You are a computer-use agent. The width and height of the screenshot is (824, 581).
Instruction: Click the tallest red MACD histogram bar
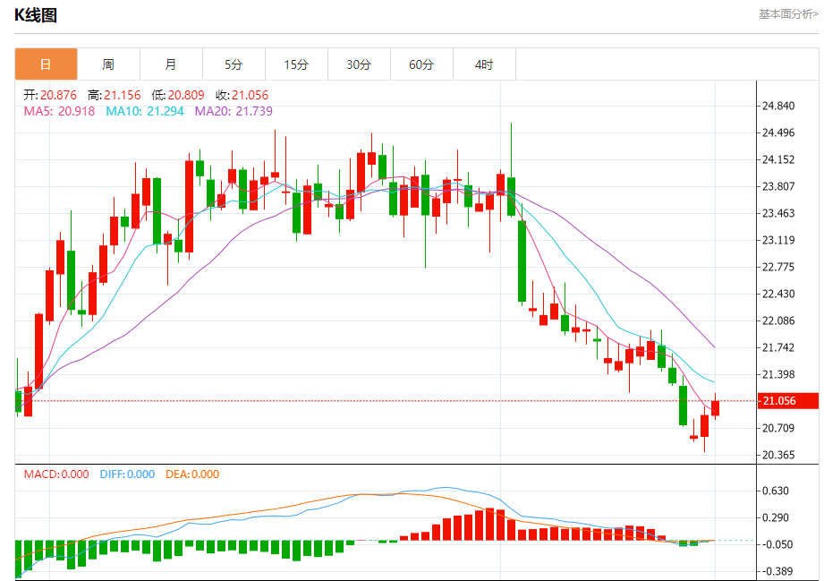pos(489,525)
